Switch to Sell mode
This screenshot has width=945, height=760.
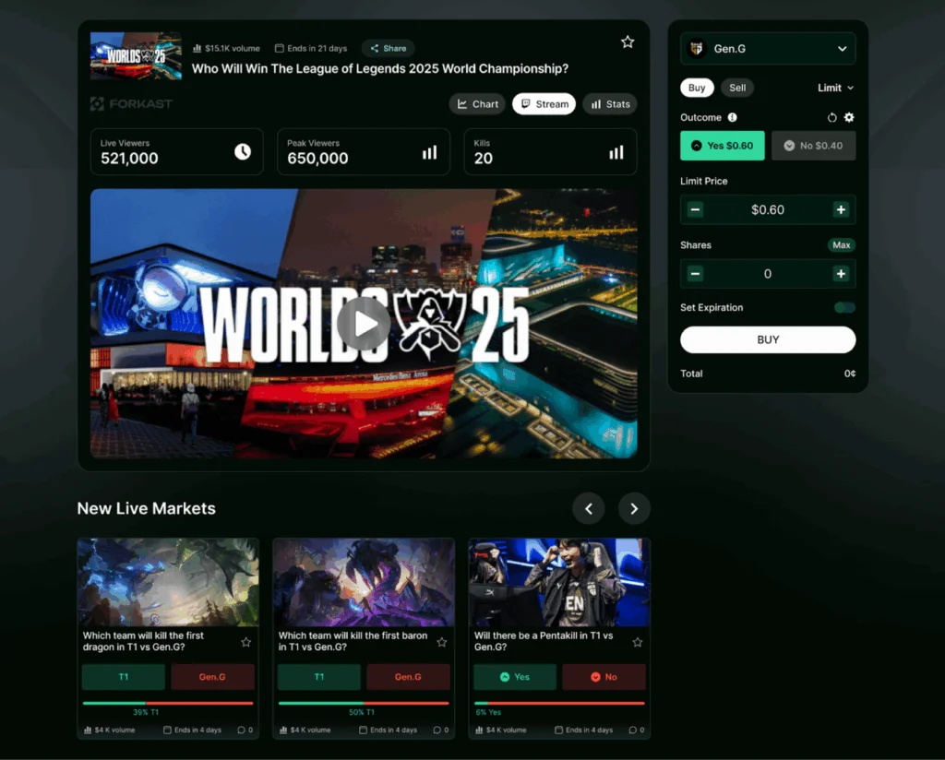[737, 88]
